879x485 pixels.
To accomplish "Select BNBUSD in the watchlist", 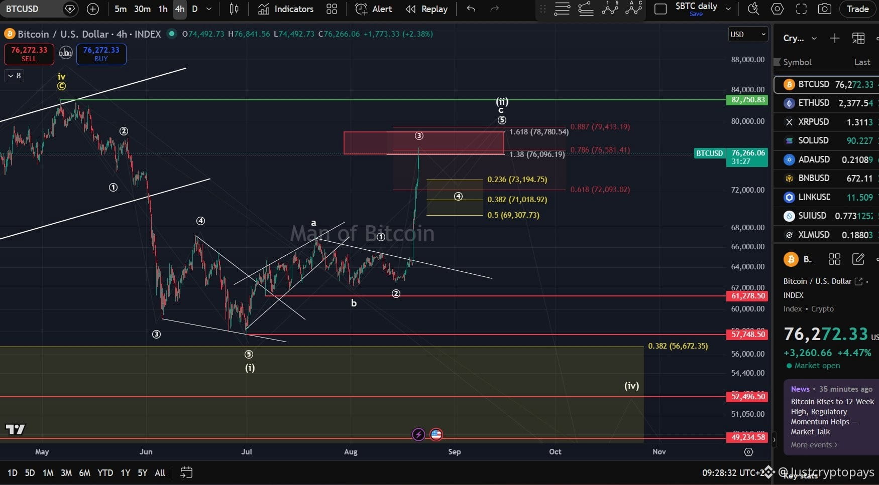I will coord(826,178).
